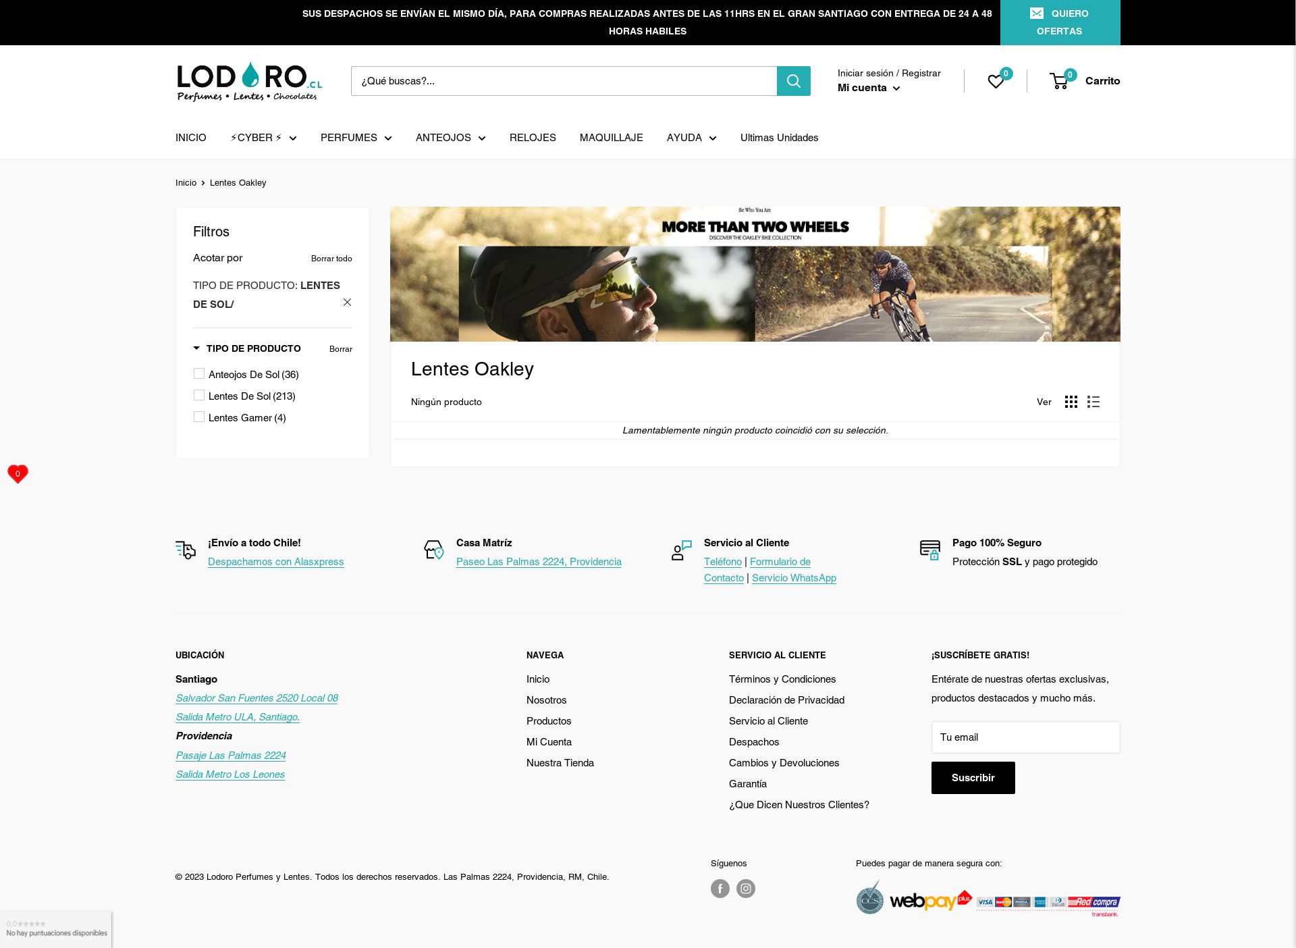The image size is (1296, 948).
Task: Click Borrar todo to clear filters
Action: tap(331, 259)
